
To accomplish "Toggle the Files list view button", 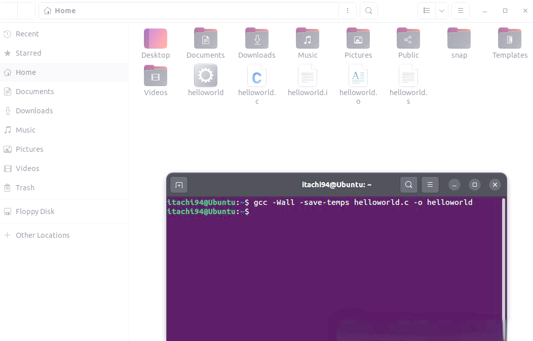I will 427,11.
